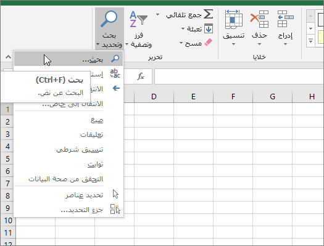Screen dimensions: 324x246
Task: Click the yellow cell style swatch
Action: [321, 37]
